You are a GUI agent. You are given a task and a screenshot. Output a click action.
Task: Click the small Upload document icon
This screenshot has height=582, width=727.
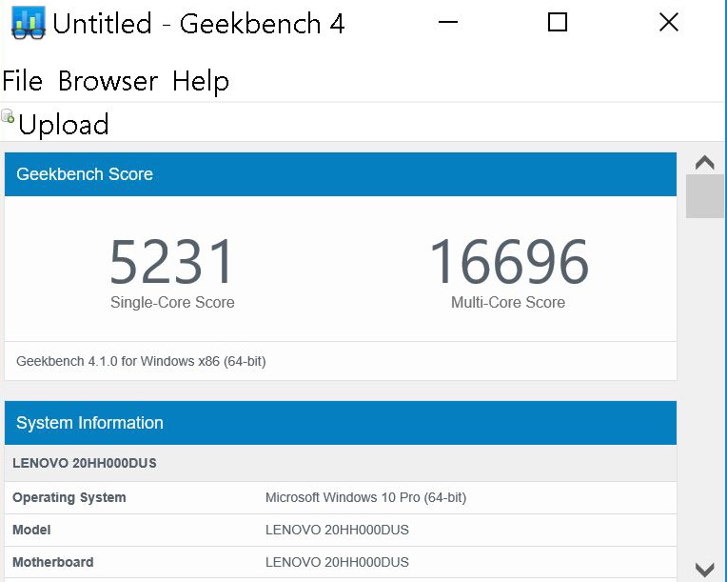click(9, 117)
